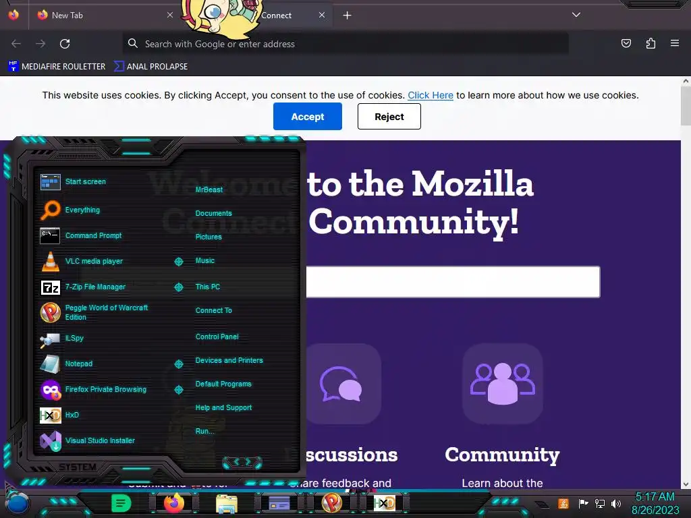The image size is (691, 518).
Task: Expand Notepad jump list arrow
Action: tap(178, 364)
